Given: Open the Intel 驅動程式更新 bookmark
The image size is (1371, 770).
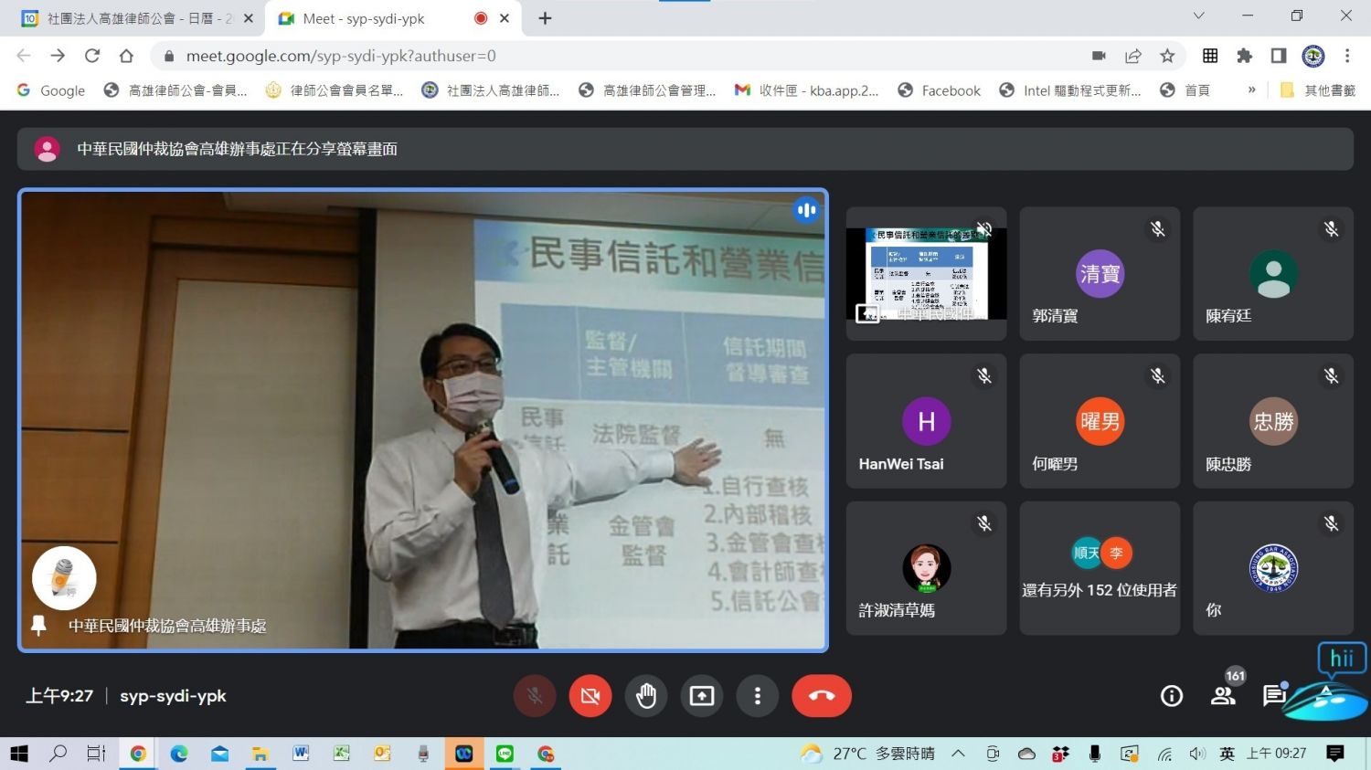Looking at the screenshot, I should tap(1070, 90).
